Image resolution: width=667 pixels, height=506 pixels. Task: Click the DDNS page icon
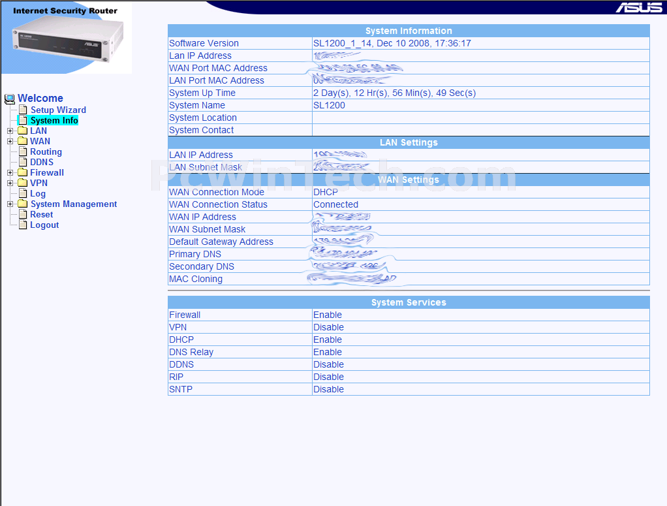[23, 162]
